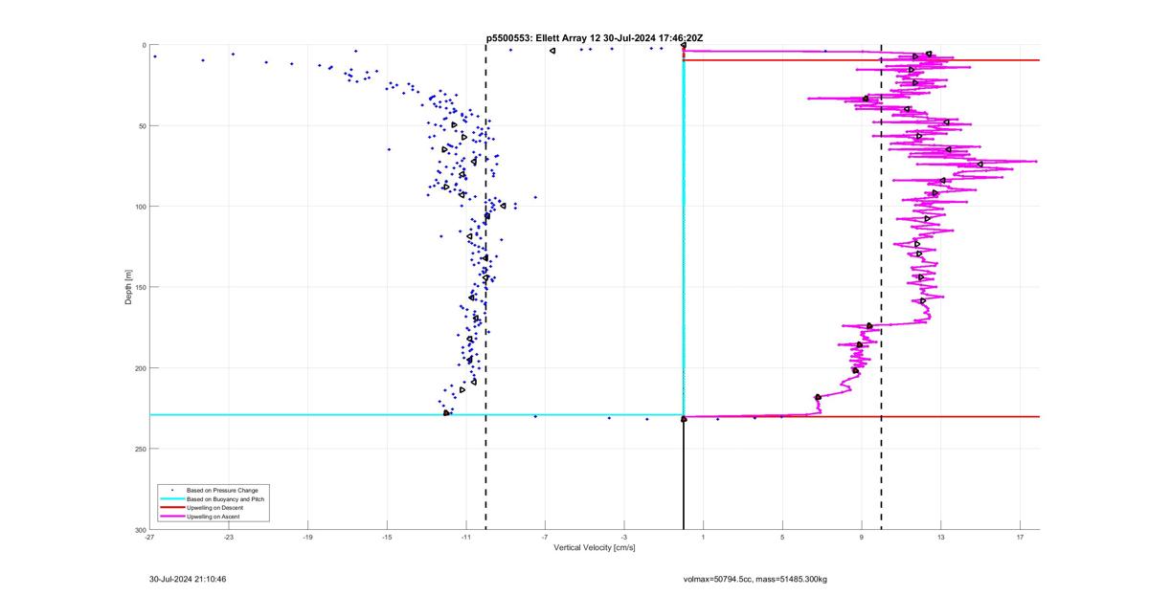Screen dimensions: 1149x595
Task: Pick the magenta legend line sample
Action: click(171, 516)
